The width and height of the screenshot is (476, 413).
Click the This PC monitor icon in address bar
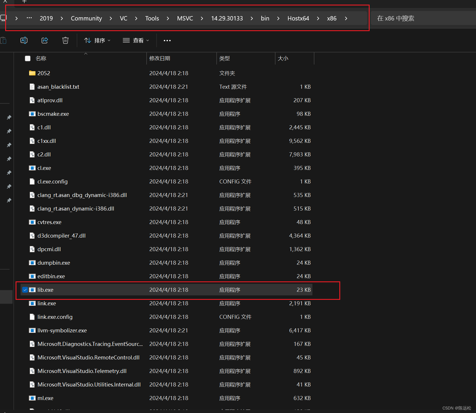[x=3, y=18]
